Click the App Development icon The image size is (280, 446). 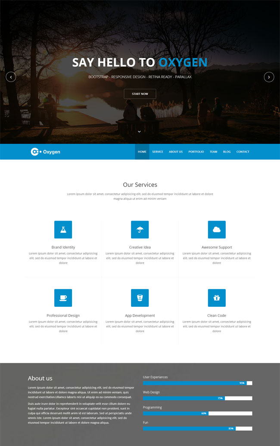pos(140,298)
